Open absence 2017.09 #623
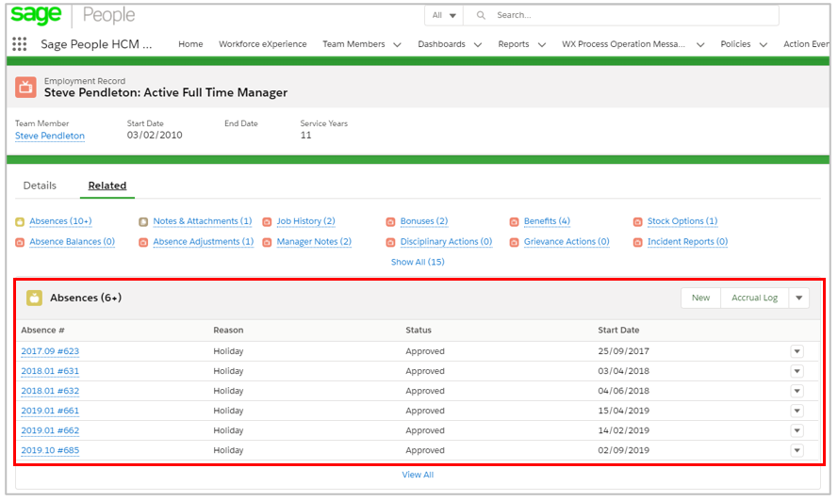Image resolution: width=838 pixels, height=501 pixels. (50, 351)
